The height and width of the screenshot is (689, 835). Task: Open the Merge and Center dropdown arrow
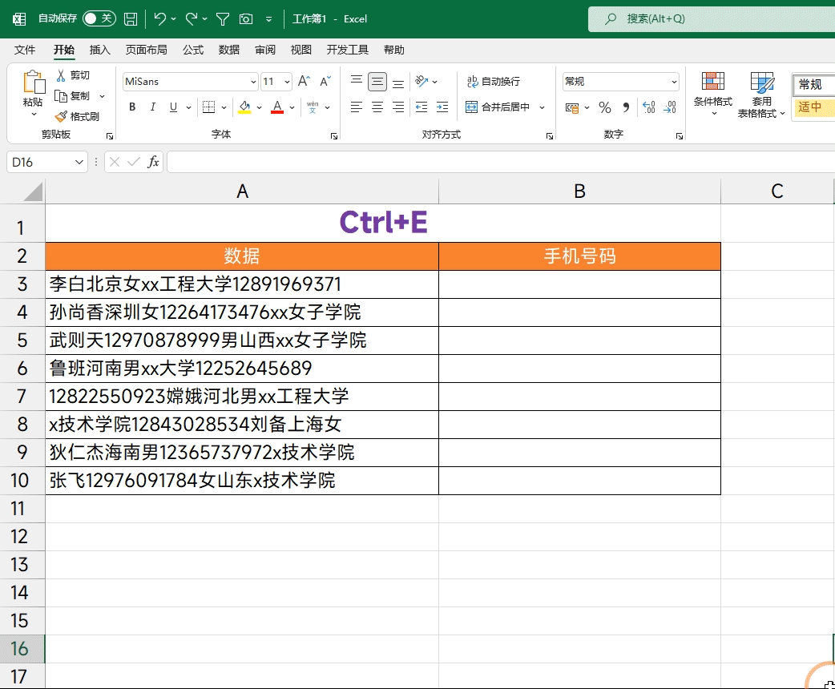pos(543,107)
